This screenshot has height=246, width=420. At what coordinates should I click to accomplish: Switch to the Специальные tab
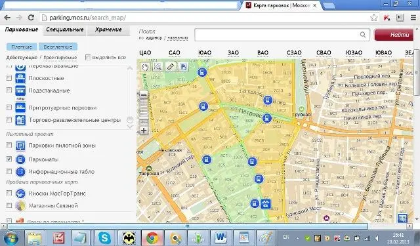pyautogui.click(x=65, y=30)
